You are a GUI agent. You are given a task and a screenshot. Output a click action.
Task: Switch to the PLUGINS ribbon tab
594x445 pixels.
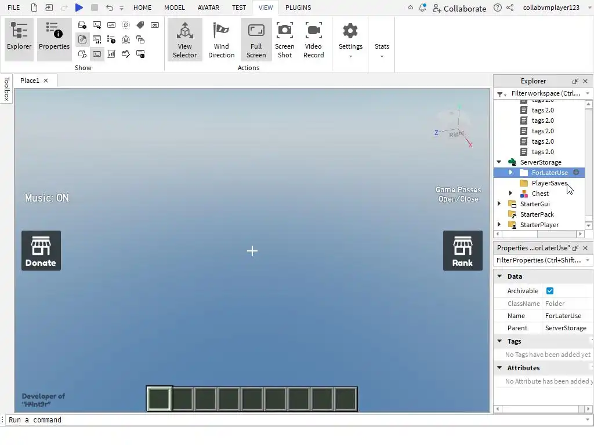coord(298,8)
